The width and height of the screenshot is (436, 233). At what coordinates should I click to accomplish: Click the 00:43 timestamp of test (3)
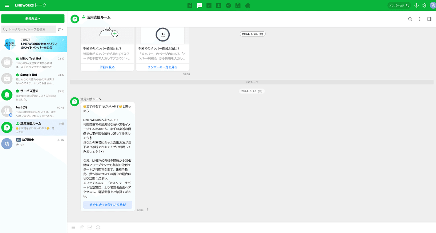(61, 107)
